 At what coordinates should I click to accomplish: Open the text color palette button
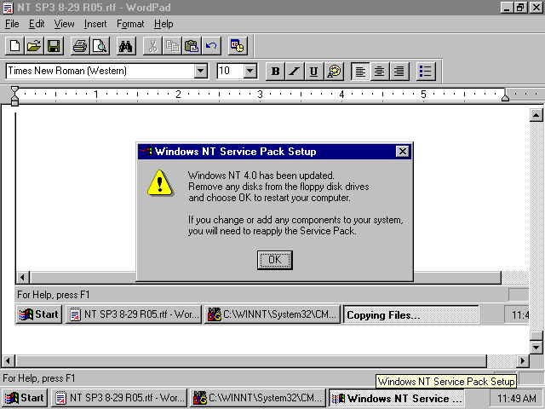(x=334, y=72)
